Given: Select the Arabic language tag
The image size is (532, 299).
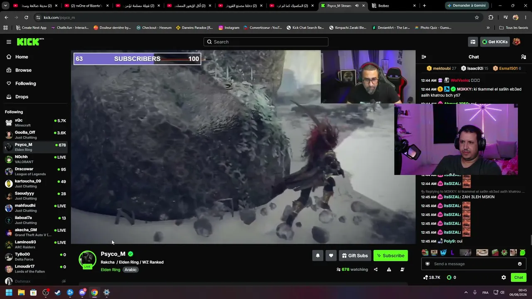Looking at the screenshot, I should tap(131, 270).
